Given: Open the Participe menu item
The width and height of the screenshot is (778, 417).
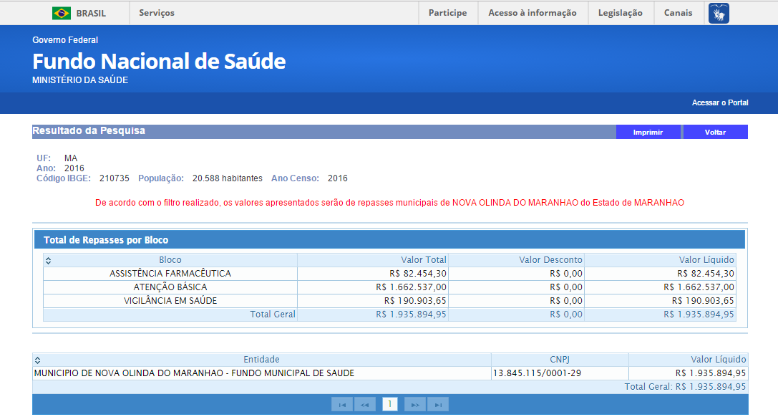Looking at the screenshot, I should click(447, 13).
